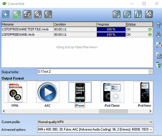This screenshot has width=162, height=136.
Task: Maximize the ConvertVid window
Action: click(144, 4)
